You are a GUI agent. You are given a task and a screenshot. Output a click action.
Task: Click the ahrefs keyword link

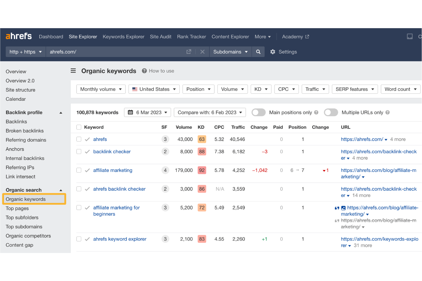[100, 139]
